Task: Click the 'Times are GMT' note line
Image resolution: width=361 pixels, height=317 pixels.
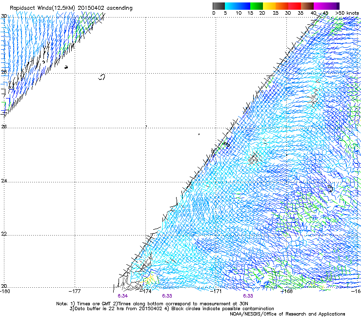Action: click(x=152, y=304)
